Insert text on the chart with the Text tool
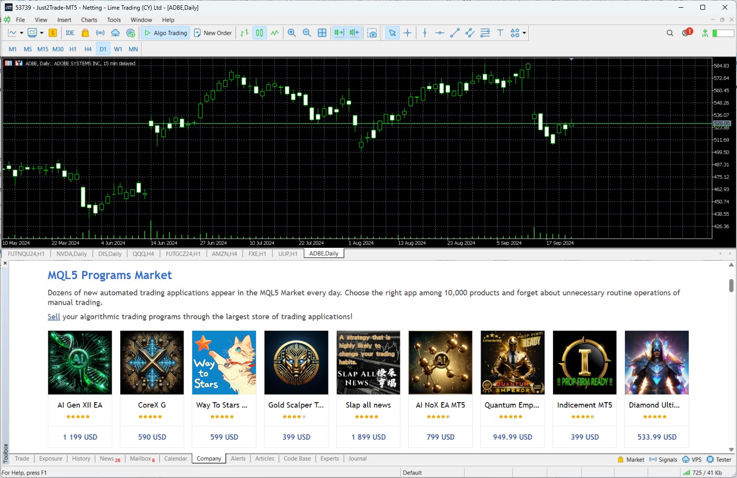 point(500,33)
